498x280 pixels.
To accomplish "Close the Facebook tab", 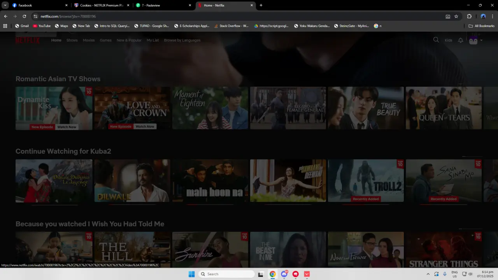I will click(x=66, y=5).
